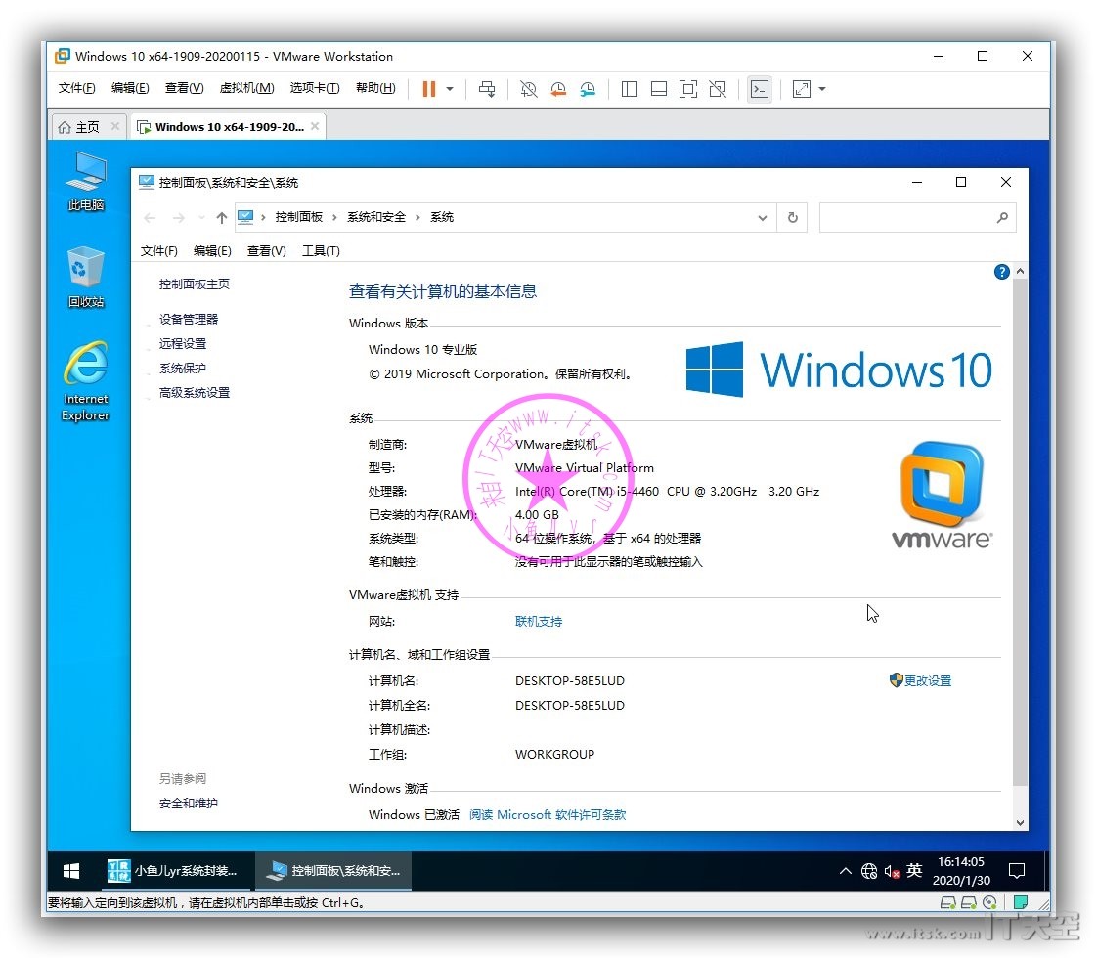Viewport: 1097px width, 958px height.
Task: Open 系统保护 from the sidebar
Action: 183,368
